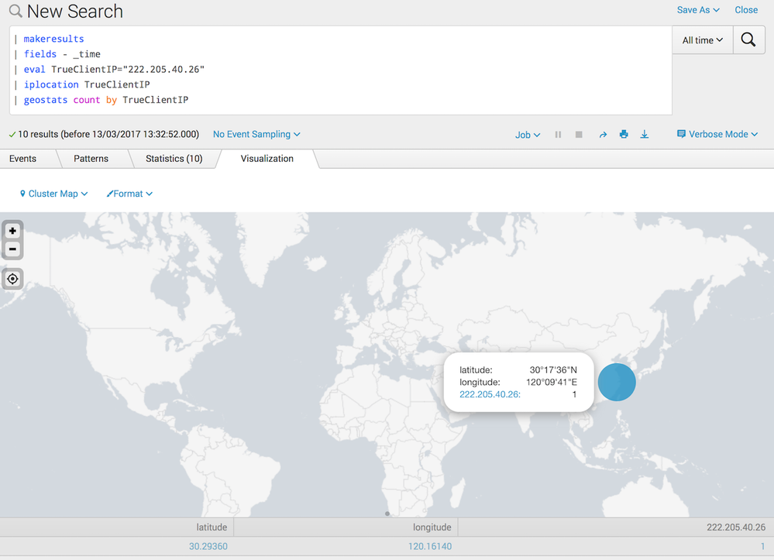Open Cluster Map visualization picker
This screenshot has height=560, width=774.
point(53,194)
